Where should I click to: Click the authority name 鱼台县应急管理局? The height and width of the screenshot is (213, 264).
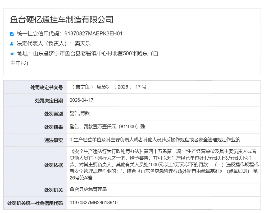[x=88, y=189]
